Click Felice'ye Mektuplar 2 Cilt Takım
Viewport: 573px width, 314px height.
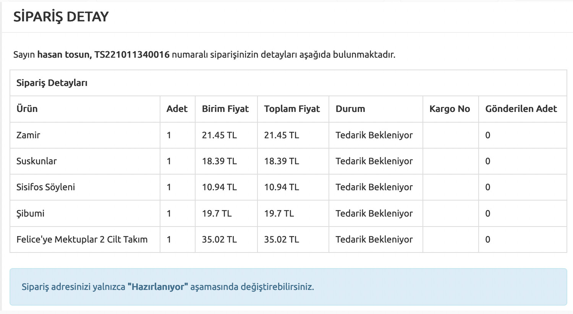(x=82, y=240)
